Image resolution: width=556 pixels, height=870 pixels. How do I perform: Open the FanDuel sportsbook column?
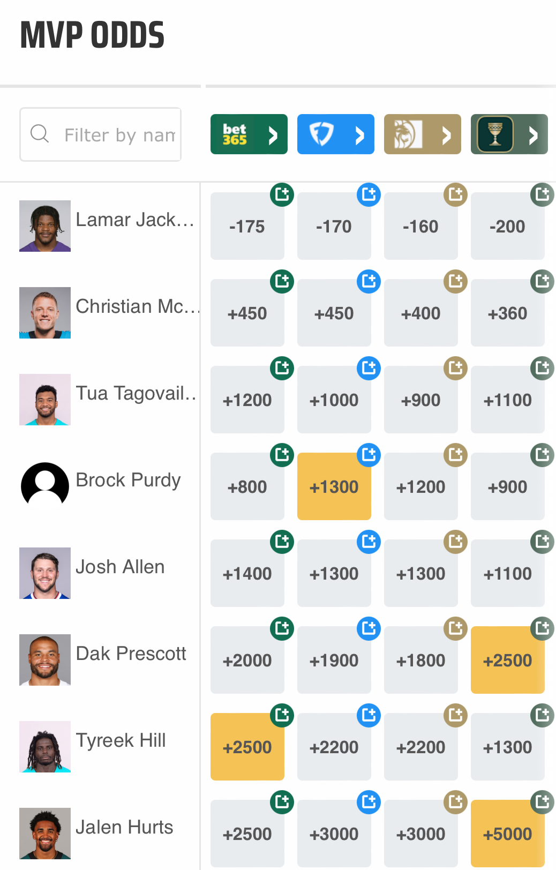(x=335, y=134)
